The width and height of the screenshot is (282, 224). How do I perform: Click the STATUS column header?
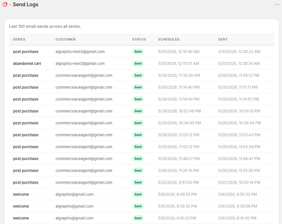139,39
